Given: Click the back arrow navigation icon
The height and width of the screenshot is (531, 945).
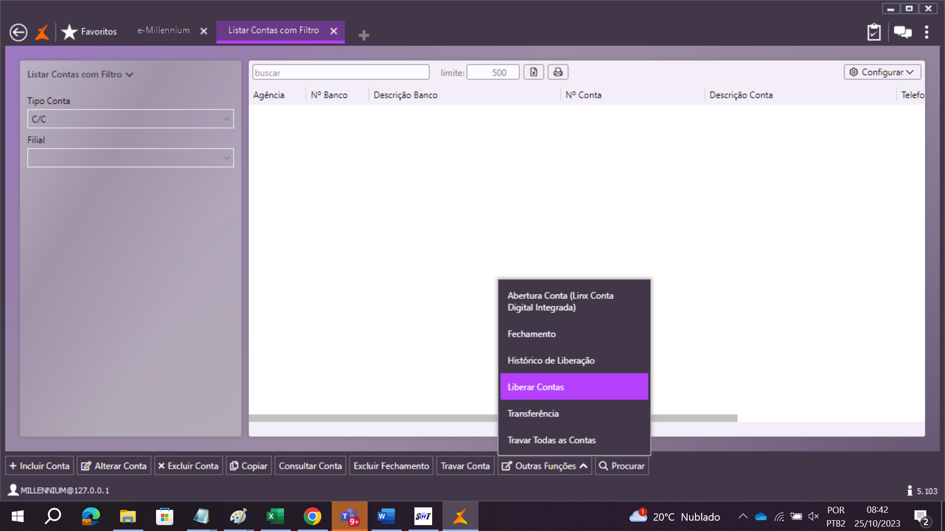Looking at the screenshot, I should tap(18, 32).
